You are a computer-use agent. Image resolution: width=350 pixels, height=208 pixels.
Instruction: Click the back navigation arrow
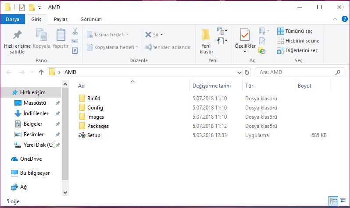pyautogui.click(x=9, y=72)
